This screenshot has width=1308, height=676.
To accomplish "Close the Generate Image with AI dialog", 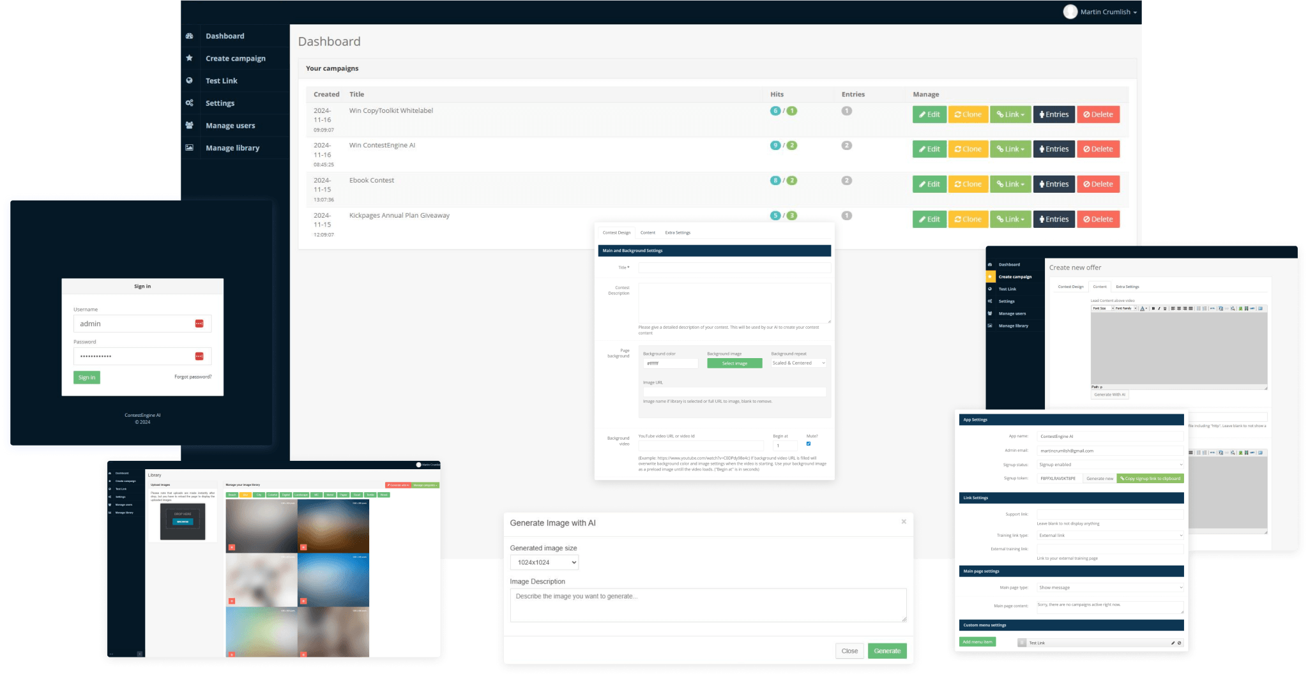I will pos(904,522).
